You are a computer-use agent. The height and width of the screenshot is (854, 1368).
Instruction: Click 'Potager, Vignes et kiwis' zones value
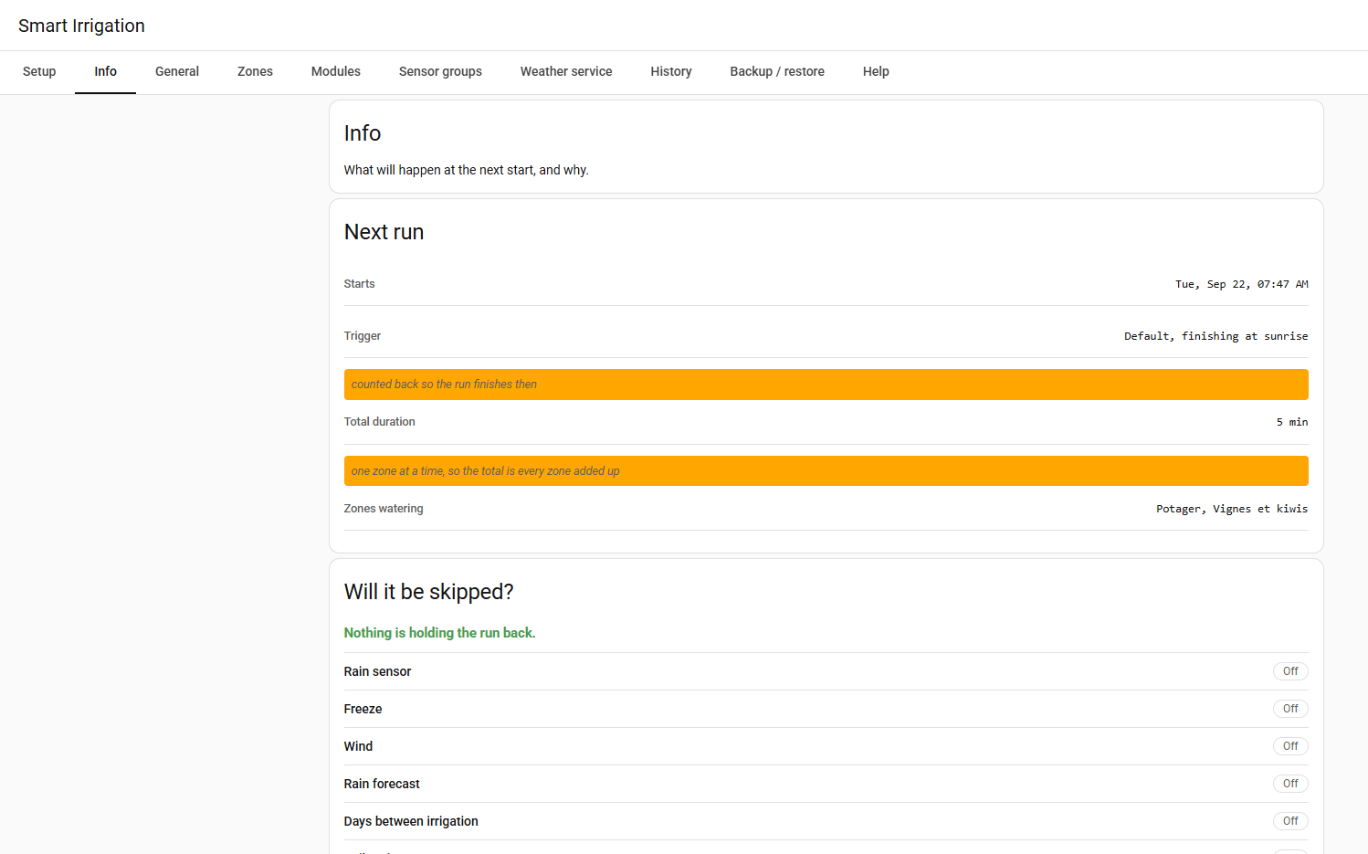click(1232, 509)
